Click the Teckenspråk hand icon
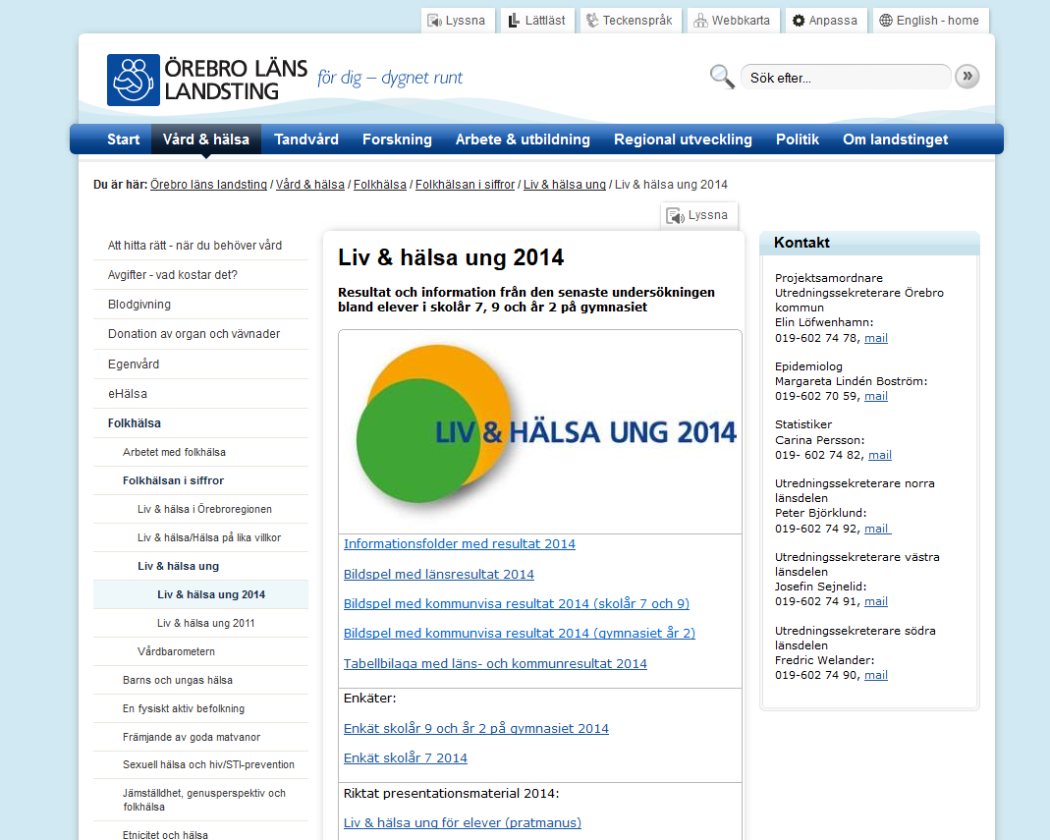 point(592,21)
